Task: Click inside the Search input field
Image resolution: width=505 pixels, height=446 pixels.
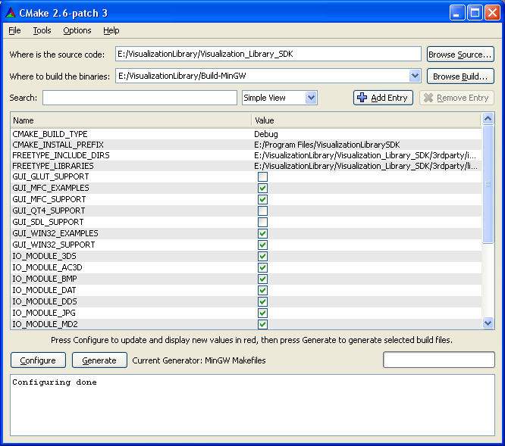Action: tap(140, 98)
